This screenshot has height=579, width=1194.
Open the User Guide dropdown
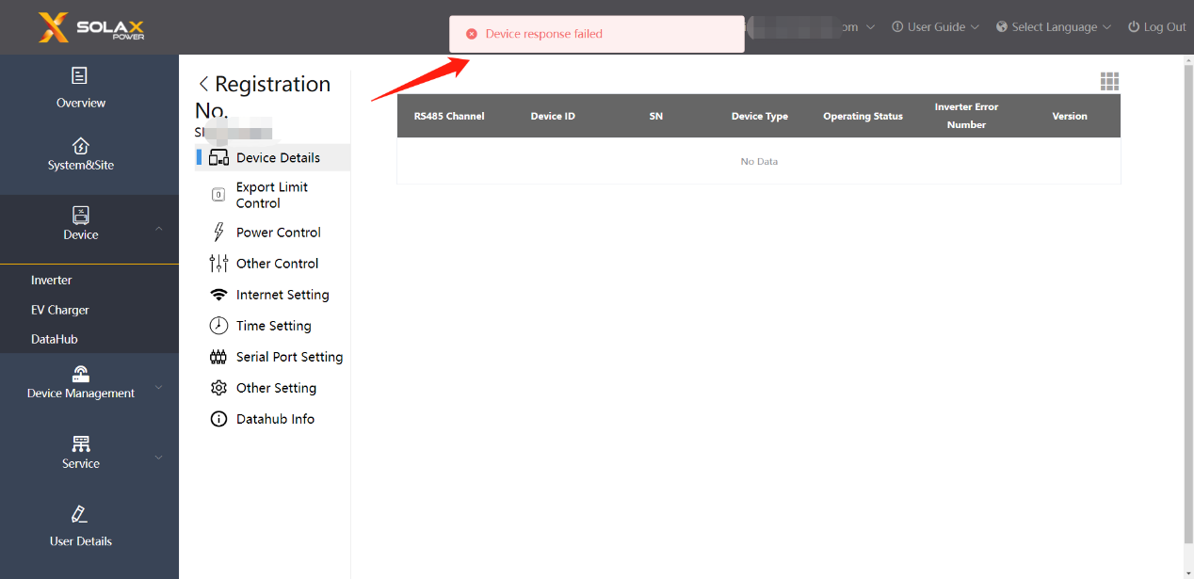point(935,27)
